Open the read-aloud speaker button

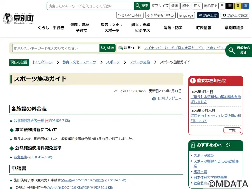click(x=208, y=15)
